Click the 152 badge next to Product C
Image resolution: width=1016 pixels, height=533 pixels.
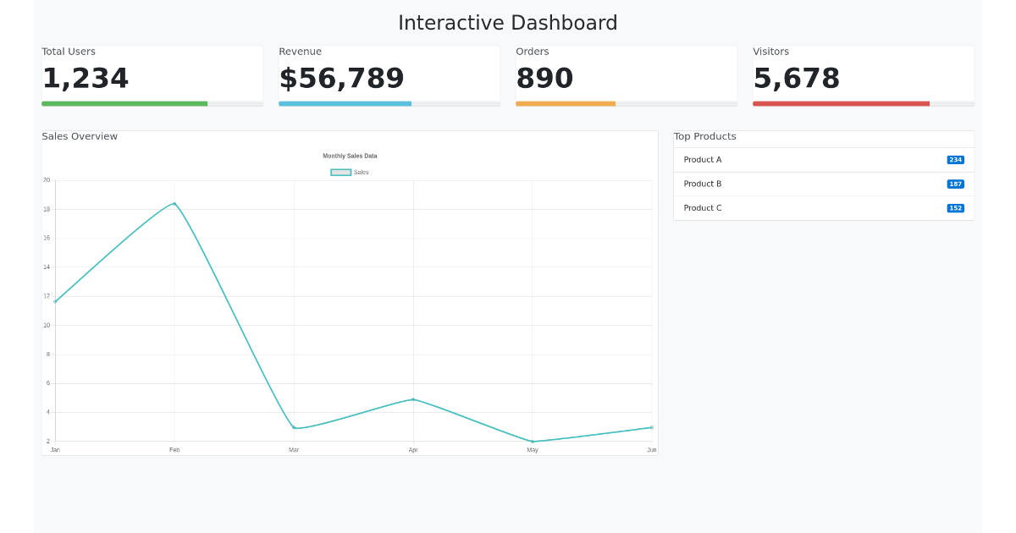pos(955,208)
